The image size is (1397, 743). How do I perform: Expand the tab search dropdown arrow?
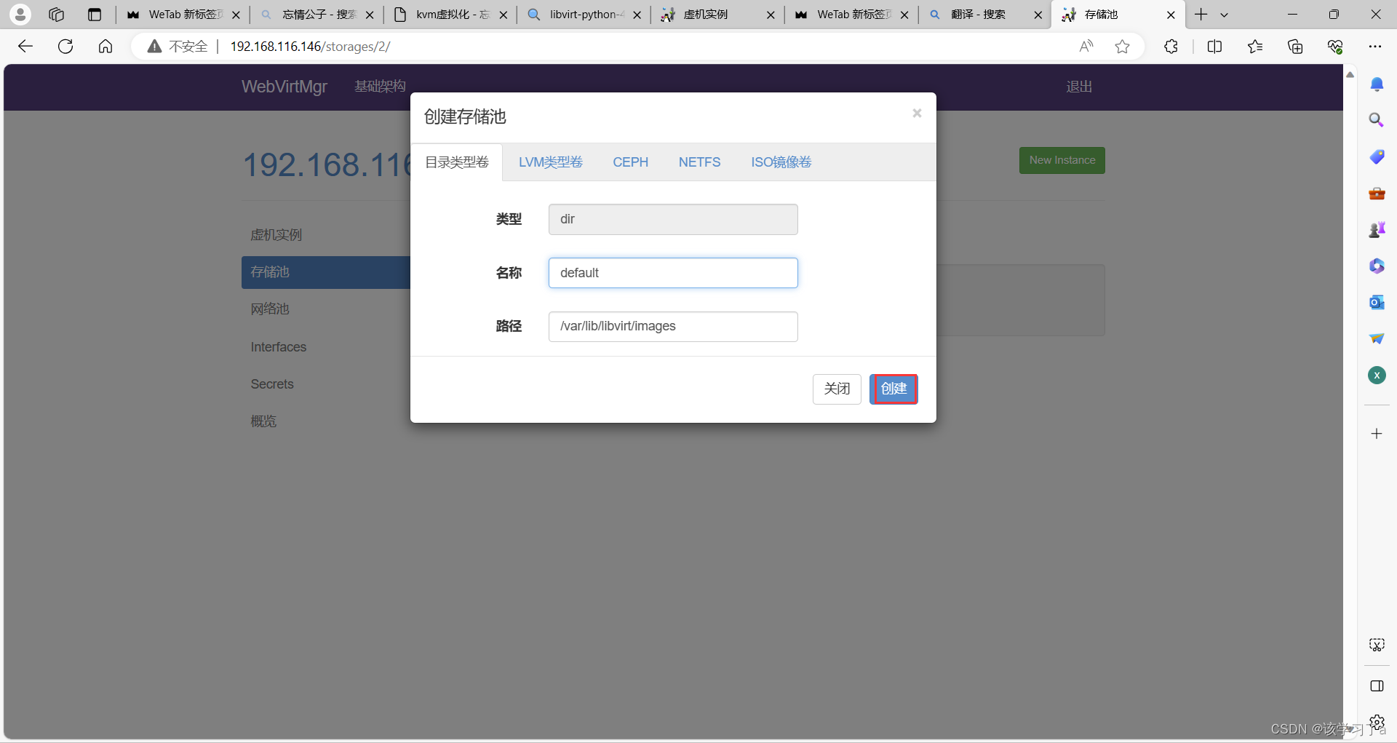(x=1224, y=15)
